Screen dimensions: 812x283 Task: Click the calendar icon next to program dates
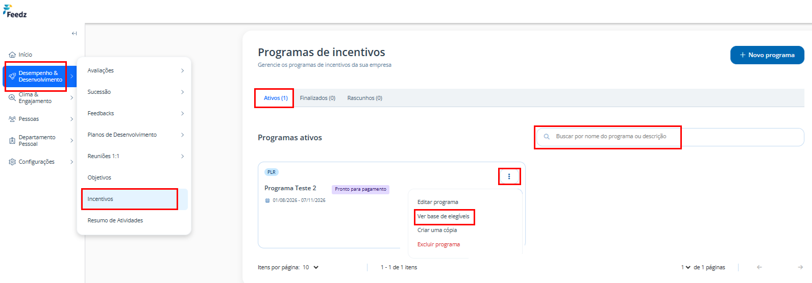click(x=267, y=200)
